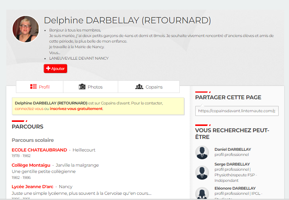The image size is (289, 200).
Task: Click the plus icon in Ajouter button
Action: coord(48,68)
